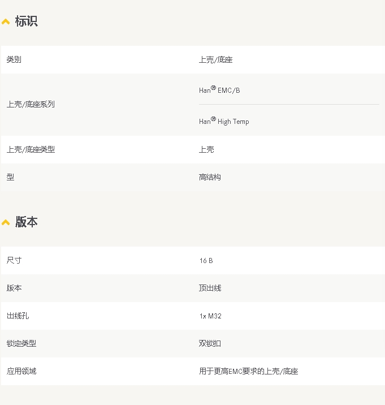
Task: Click the 版本 section heading text
Action: (26, 222)
